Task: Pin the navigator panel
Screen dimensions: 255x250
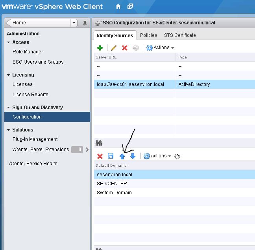Action: coord(85,23)
